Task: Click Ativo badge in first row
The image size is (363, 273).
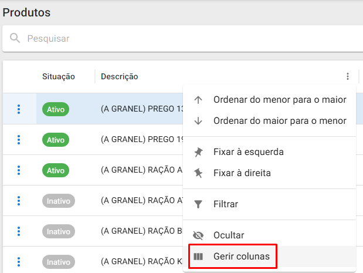Action: coord(56,109)
